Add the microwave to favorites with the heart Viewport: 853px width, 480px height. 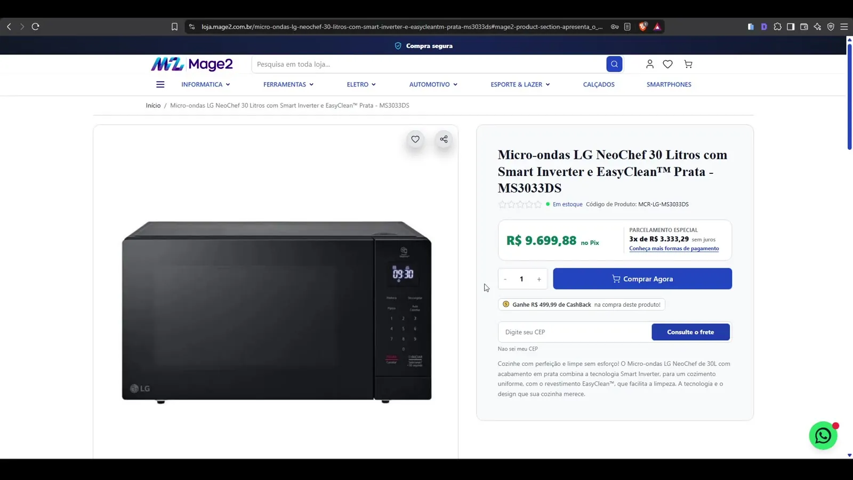pyautogui.click(x=415, y=139)
